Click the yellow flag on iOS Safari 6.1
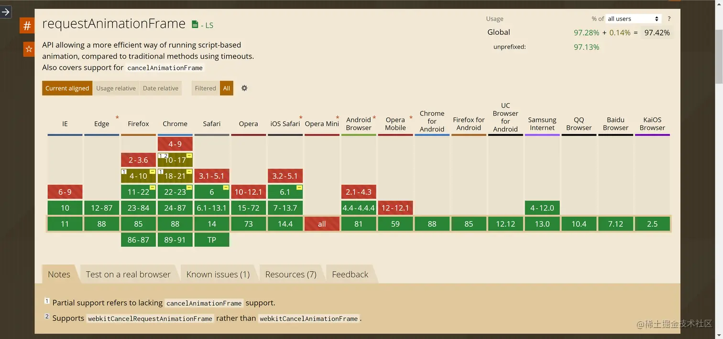723x339 pixels. 299,188
